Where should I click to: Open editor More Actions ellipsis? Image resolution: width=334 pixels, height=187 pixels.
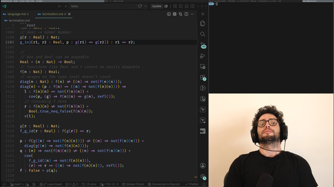pyautogui.click(x=192, y=14)
